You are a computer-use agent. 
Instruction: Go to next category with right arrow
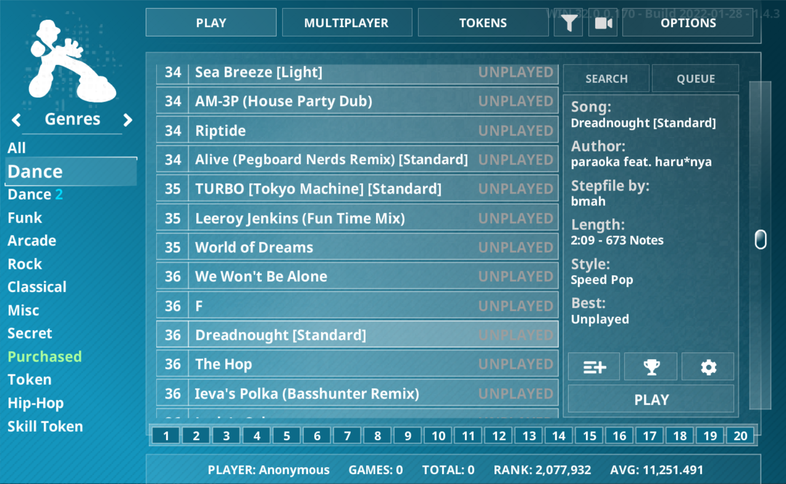coord(127,120)
